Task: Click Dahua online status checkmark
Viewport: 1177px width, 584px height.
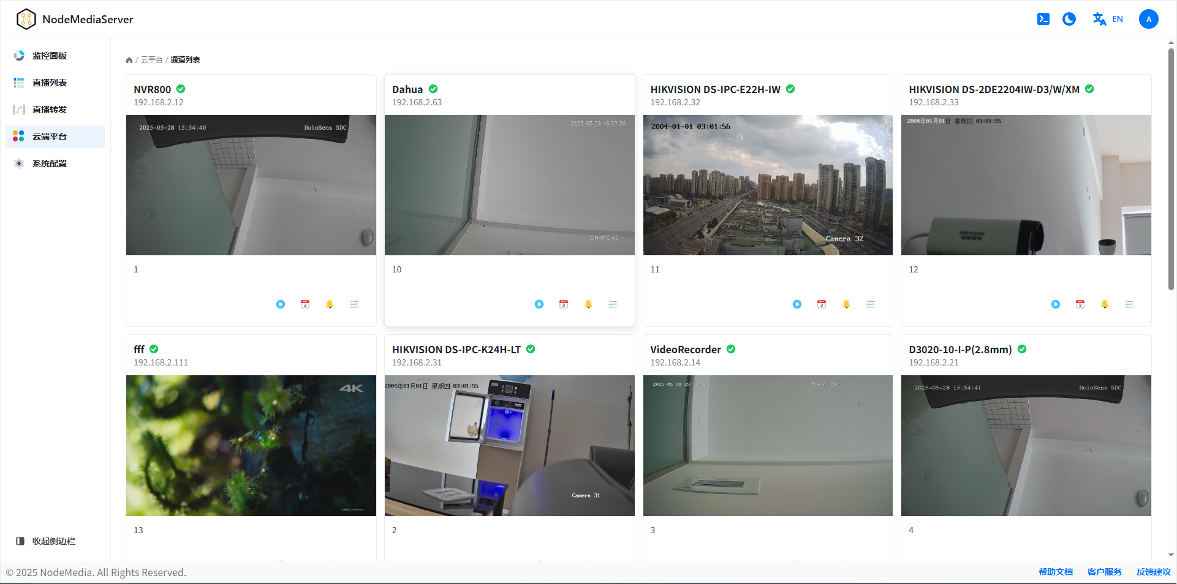Action: point(433,89)
